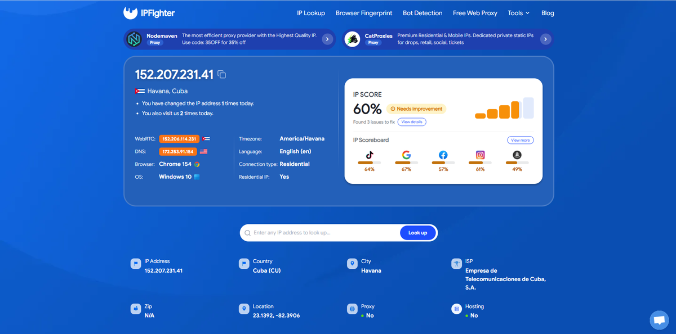Click the Chrome browser icon
The image size is (676, 334).
[197, 164]
